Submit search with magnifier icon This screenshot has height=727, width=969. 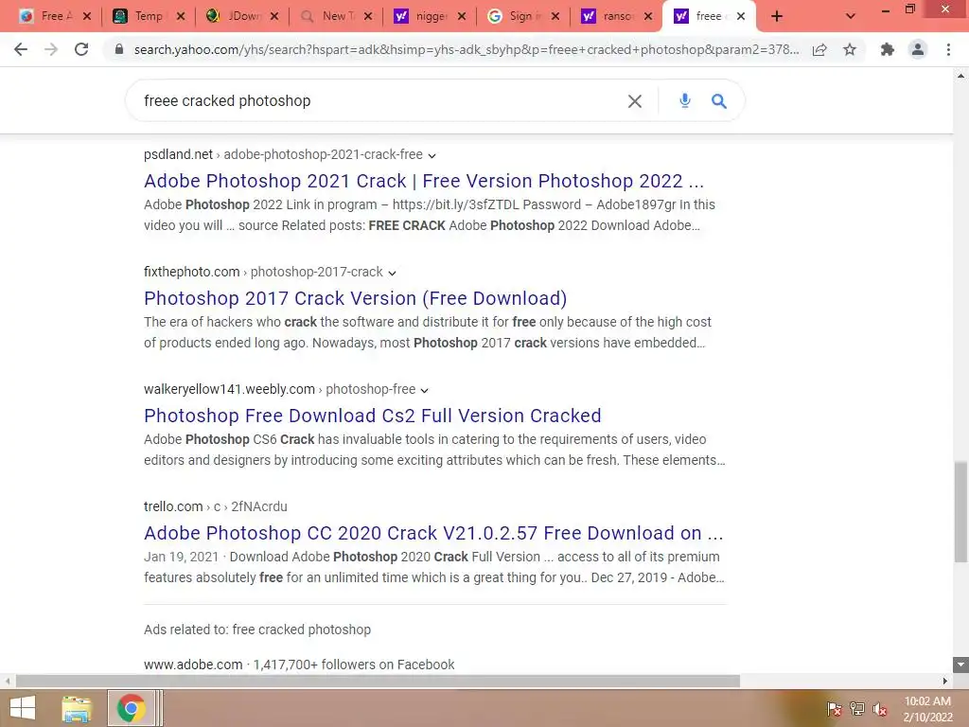719,100
